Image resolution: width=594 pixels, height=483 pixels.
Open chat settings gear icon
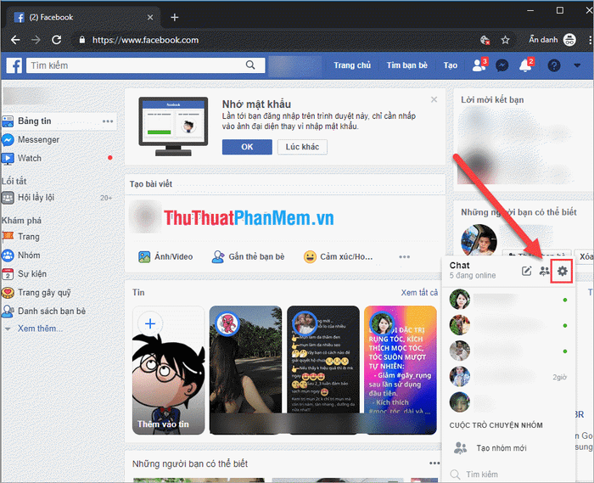point(563,271)
